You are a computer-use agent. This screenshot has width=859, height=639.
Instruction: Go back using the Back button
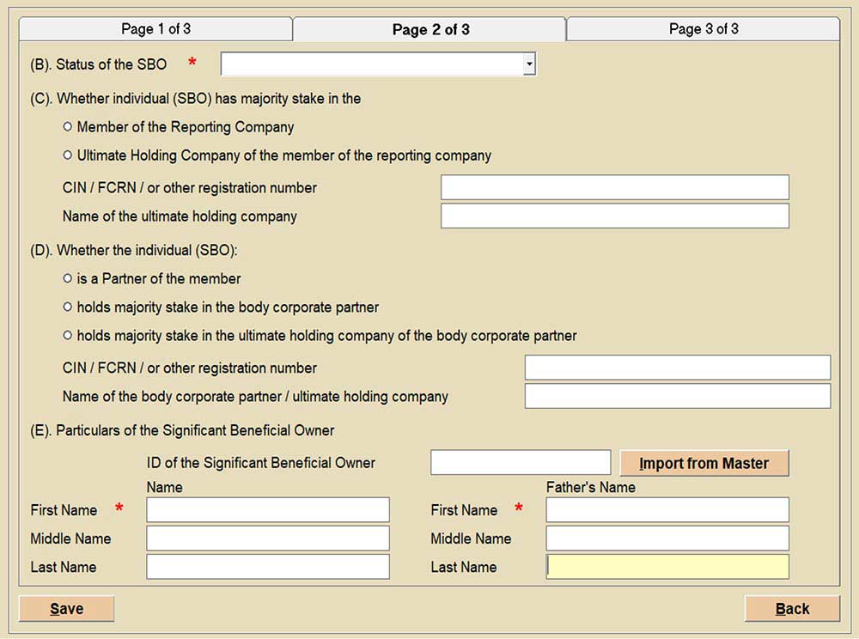[791, 609]
